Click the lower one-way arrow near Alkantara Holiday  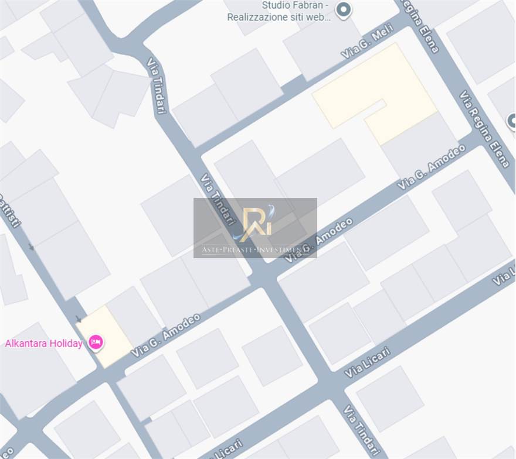click(x=79, y=318)
